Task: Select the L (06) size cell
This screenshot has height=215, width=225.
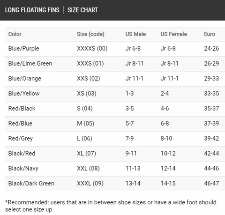Action: pyautogui.click(x=84, y=138)
